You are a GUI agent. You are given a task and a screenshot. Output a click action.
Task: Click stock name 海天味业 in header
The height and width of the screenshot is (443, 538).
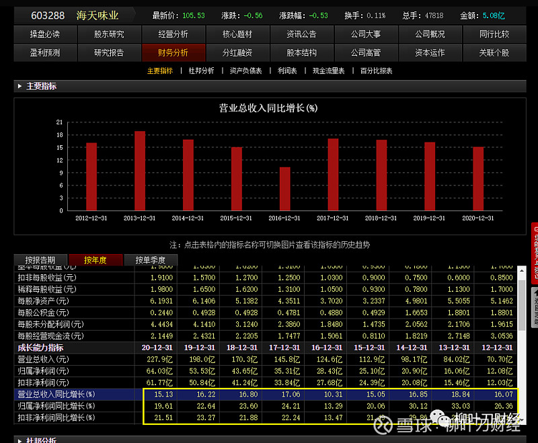click(x=98, y=15)
